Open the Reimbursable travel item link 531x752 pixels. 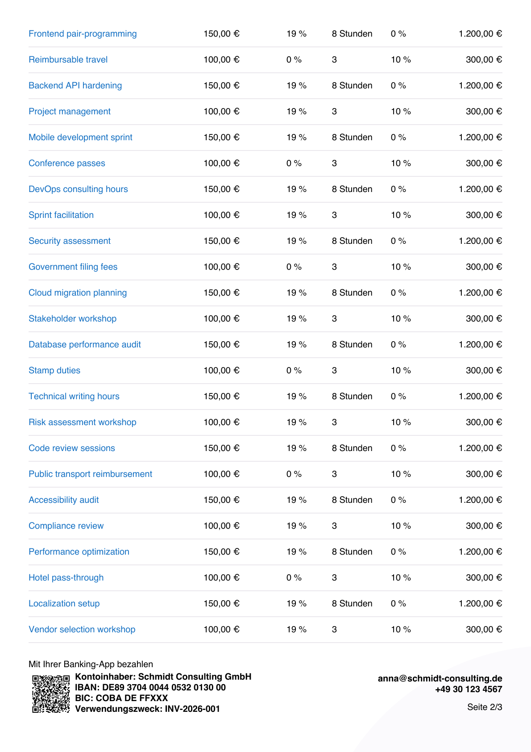(x=68, y=60)
